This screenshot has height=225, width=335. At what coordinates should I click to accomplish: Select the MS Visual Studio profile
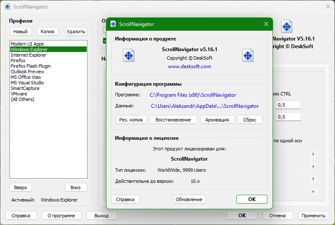(49, 83)
